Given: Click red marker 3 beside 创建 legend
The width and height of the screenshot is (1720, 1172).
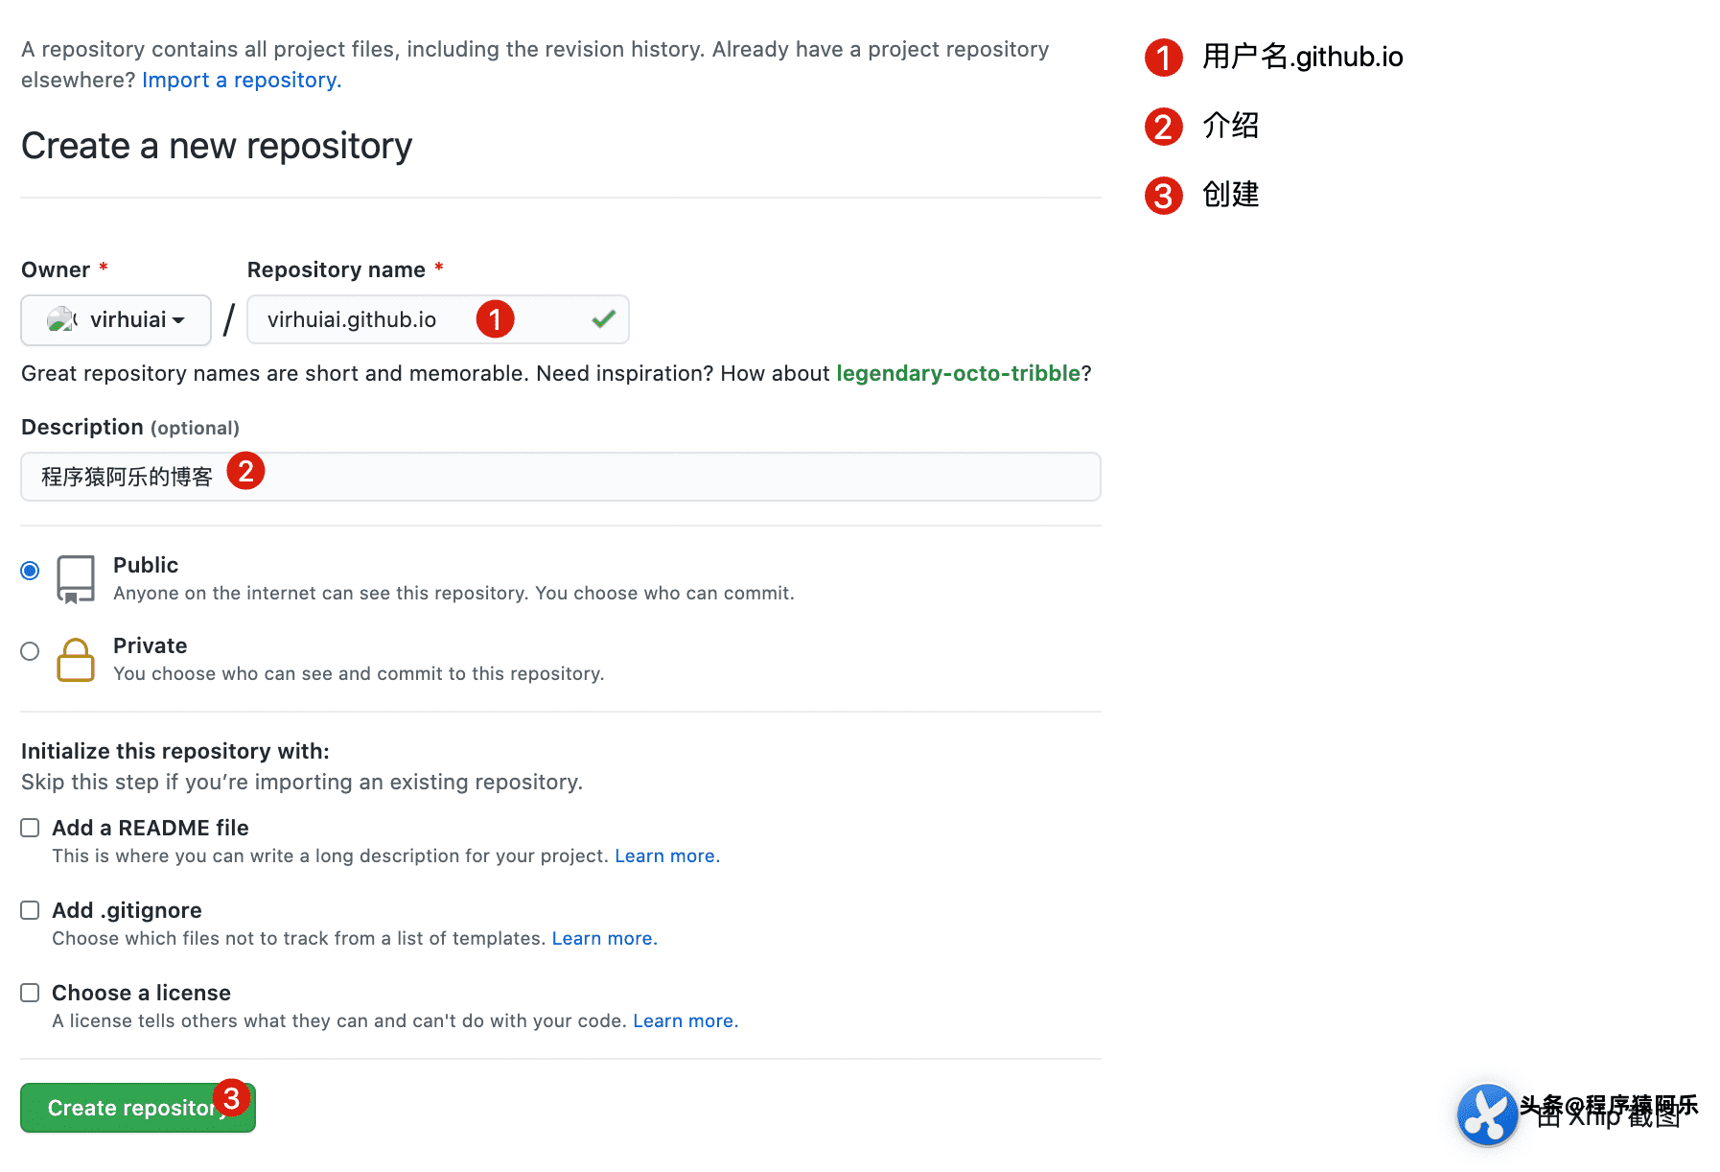Looking at the screenshot, I should pos(1163,196).
